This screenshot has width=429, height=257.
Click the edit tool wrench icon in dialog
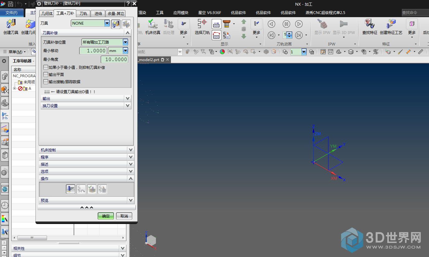(126, 24)
